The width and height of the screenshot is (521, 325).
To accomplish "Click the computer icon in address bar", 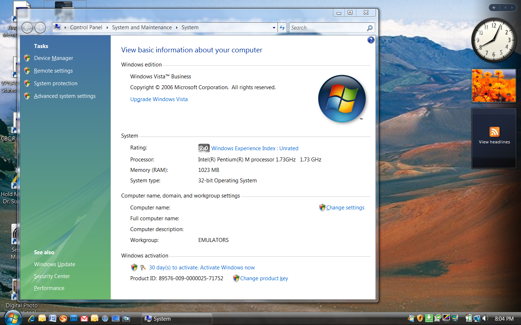I will (x=57, y=27).
